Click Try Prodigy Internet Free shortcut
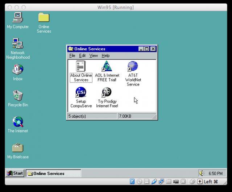Screen dimensions: 232x192 point(107,92)
